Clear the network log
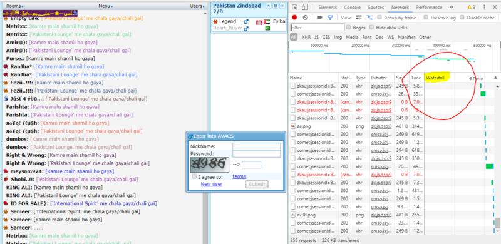This screenshot has width=501, height=244. point(305,18)
